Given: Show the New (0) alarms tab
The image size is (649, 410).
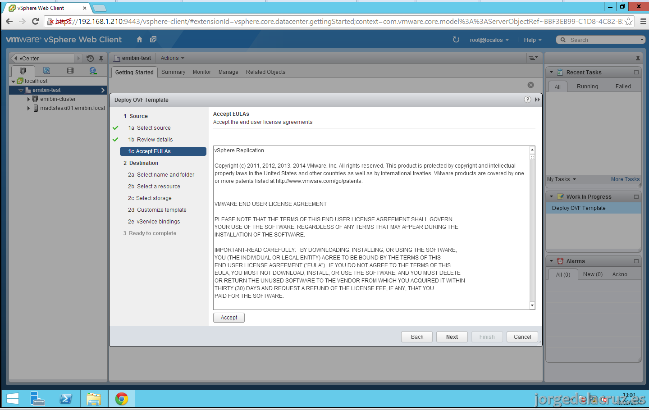Looking at the screenshot, I should click(x=593, y=274).
